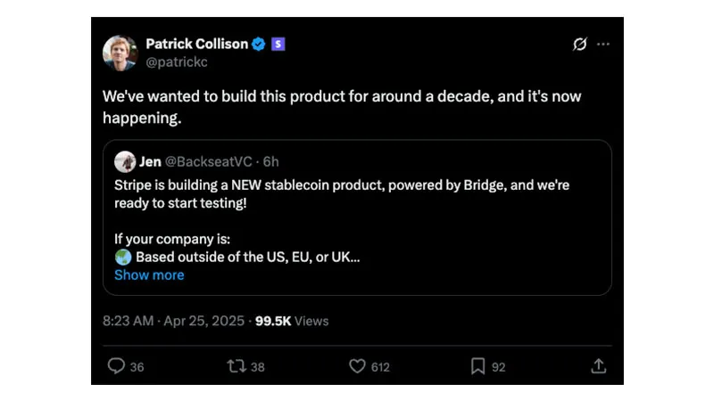
Task: Click the Patrick Collison display name
Action: click(196, 44)
